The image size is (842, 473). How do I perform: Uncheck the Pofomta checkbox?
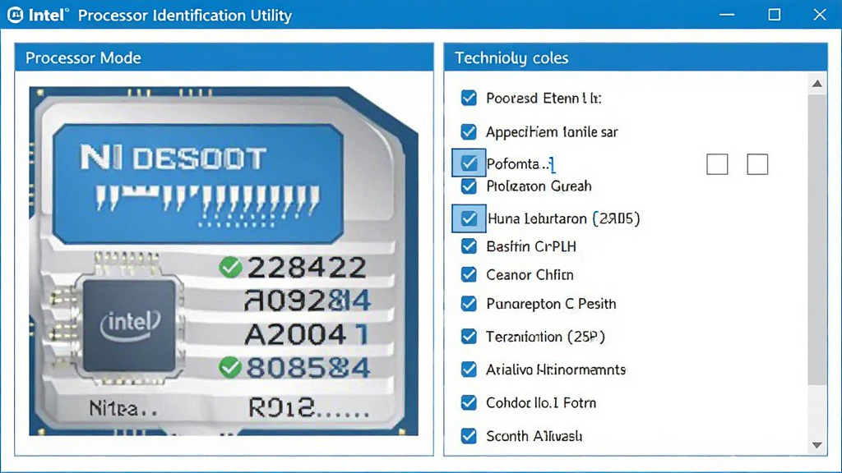[469, 163]
